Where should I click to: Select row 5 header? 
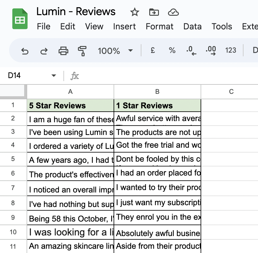coord(13,159)
